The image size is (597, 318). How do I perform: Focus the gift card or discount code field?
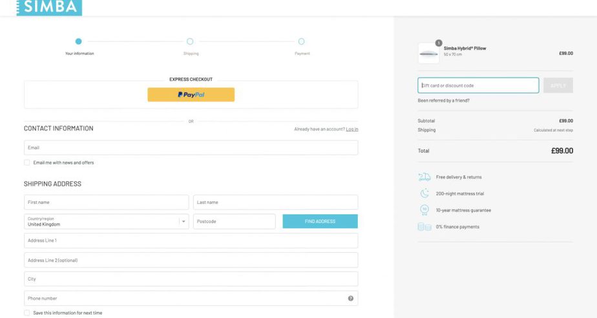[478, 86]
